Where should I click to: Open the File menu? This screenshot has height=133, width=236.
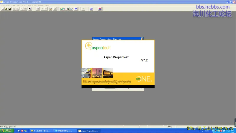(3, 5)
